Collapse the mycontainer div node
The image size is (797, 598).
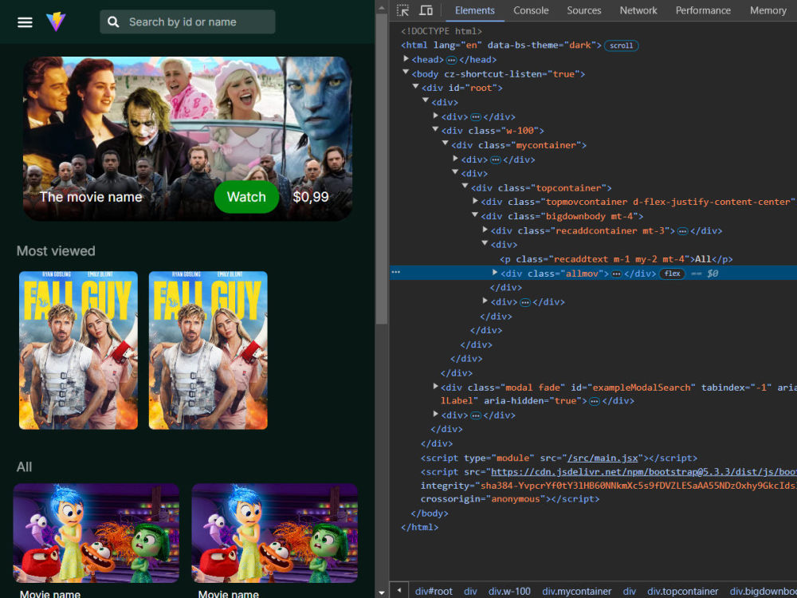tap(446, 144)
